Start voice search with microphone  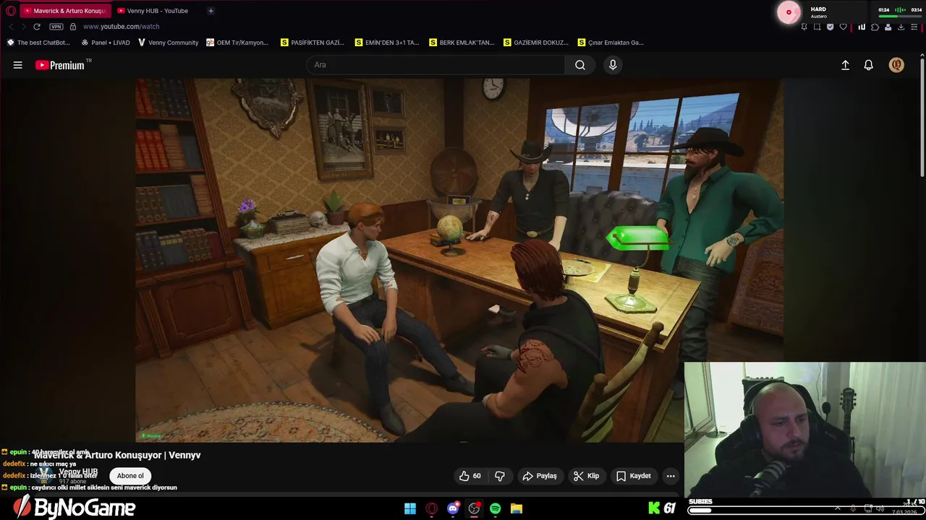pyautogui.click(x=613, y=65)
